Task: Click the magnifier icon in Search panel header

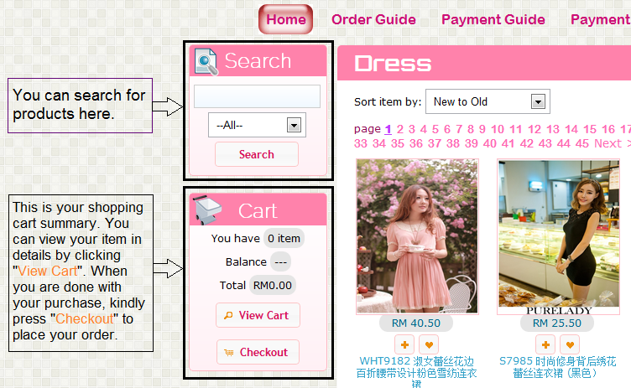Action: [x=206, y=61]
